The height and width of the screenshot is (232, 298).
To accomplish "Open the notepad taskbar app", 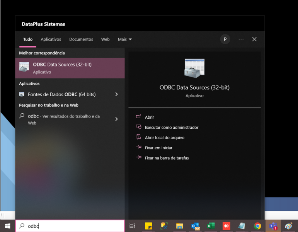I will click(242, 226).
